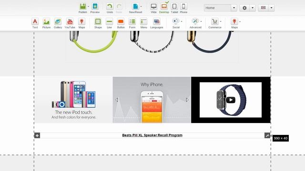Click the settings gear icon
The image size is (305, 171).
coord(244,8)
